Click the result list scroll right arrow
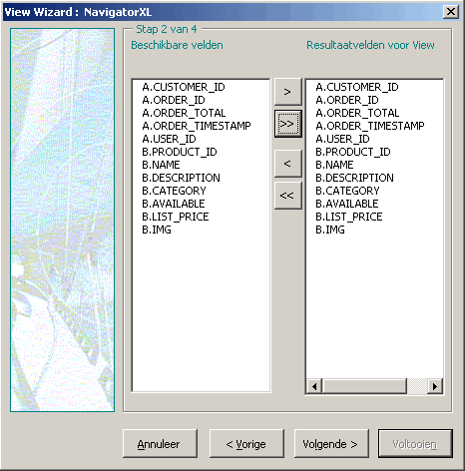 click(x=435, y=386)
